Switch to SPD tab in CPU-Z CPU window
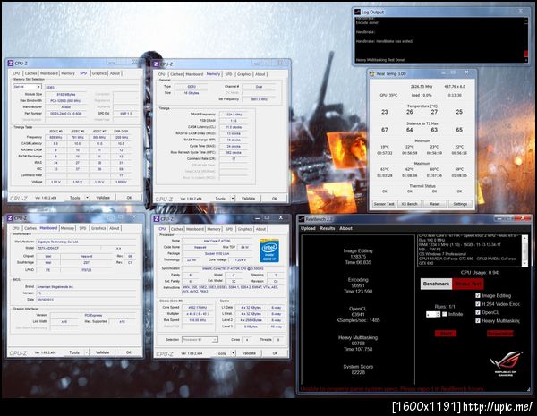Screen dimensions: 537x416 (229, 229)
